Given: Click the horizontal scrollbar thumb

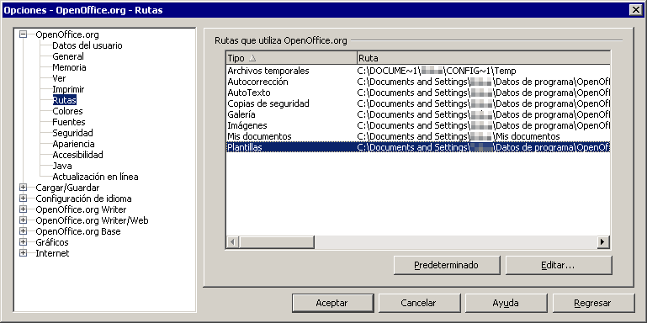Looking at the screenshot, I should (x=277, y=242).
